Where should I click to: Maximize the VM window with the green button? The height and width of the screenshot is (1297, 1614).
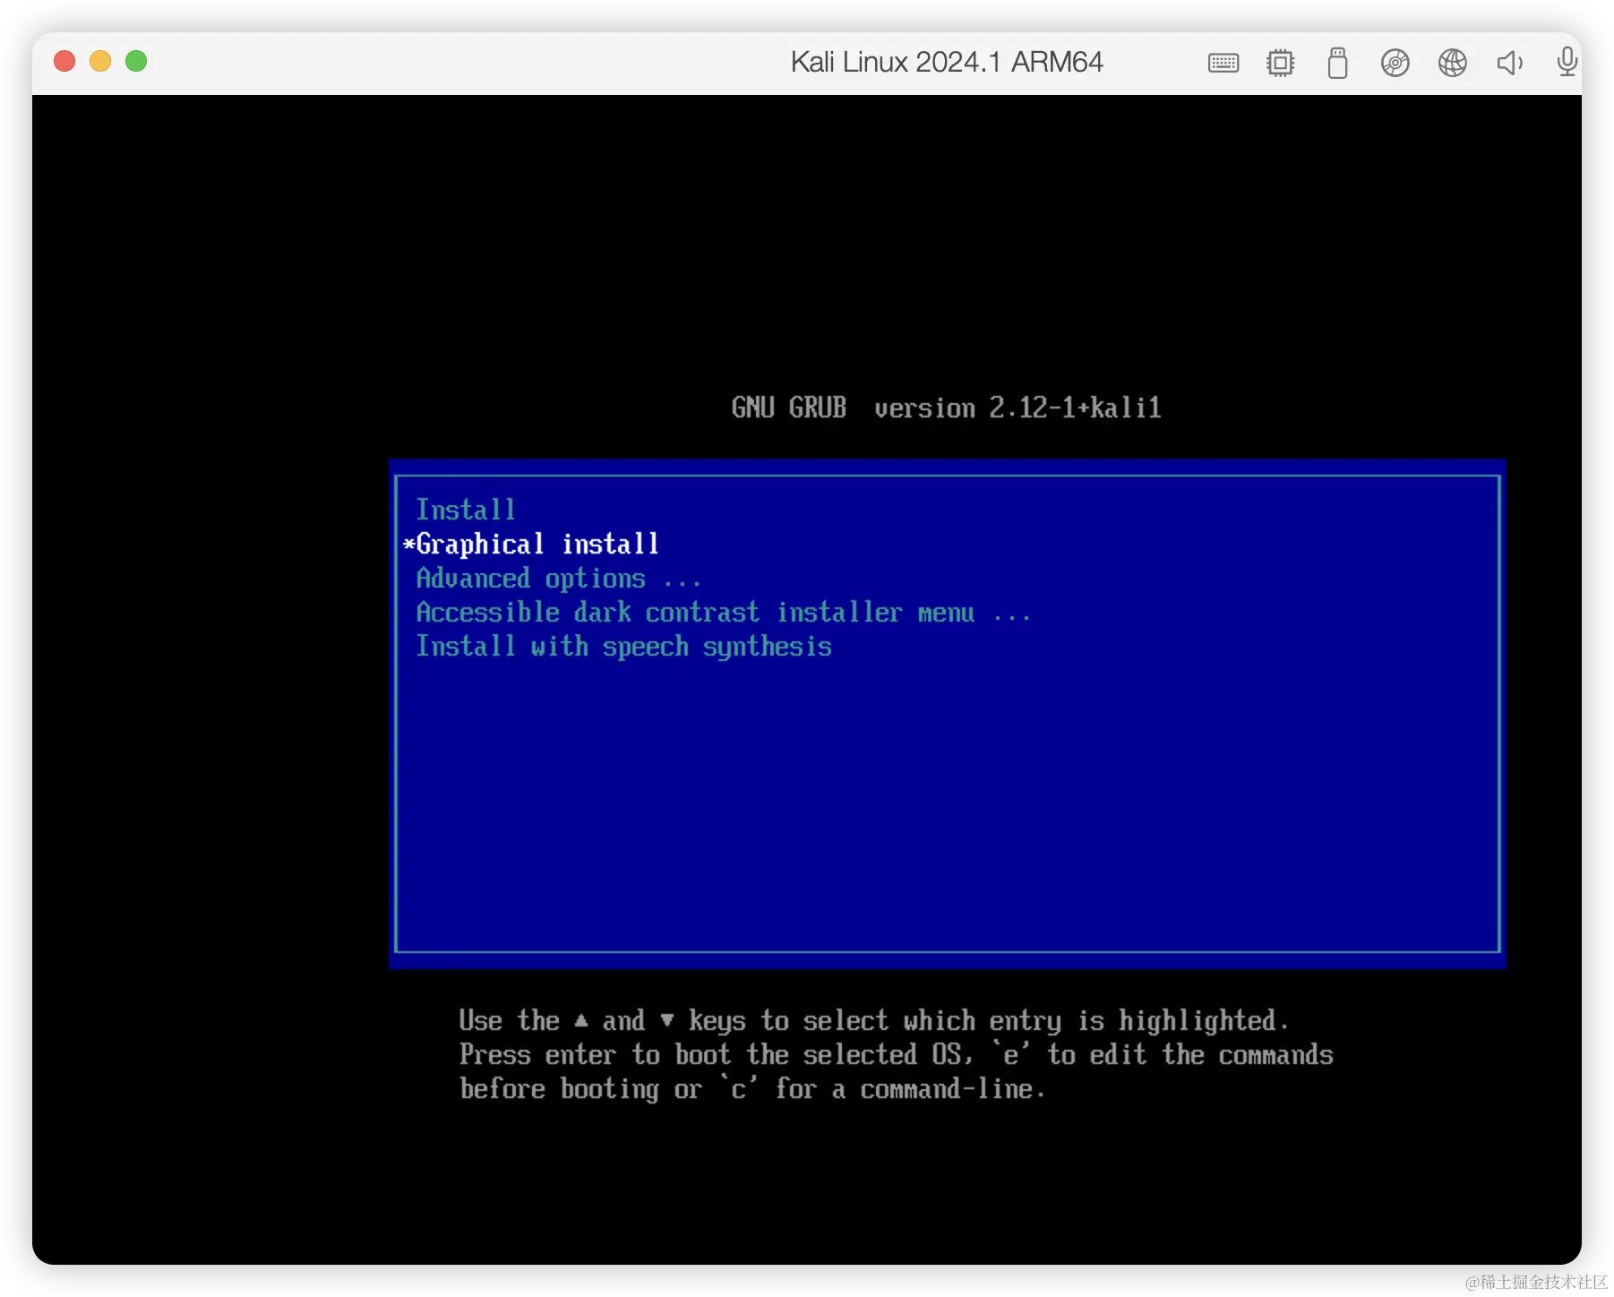[136, 61]
